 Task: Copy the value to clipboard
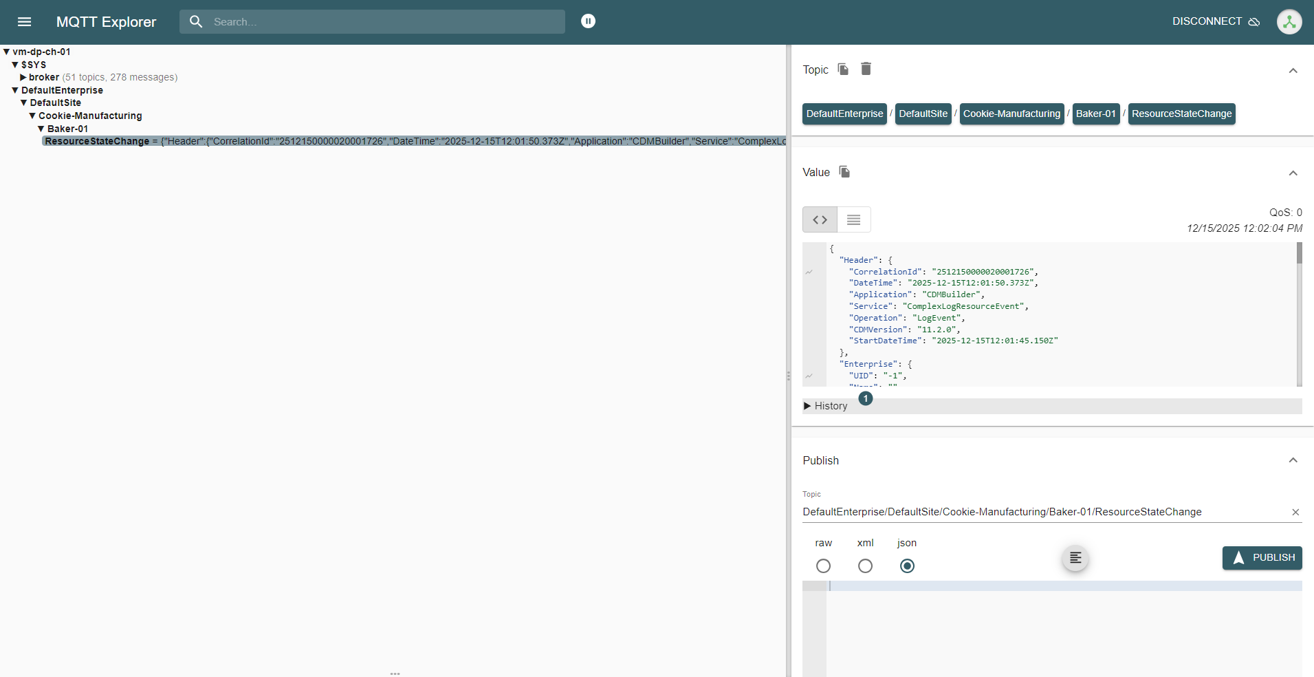(844, 171)
